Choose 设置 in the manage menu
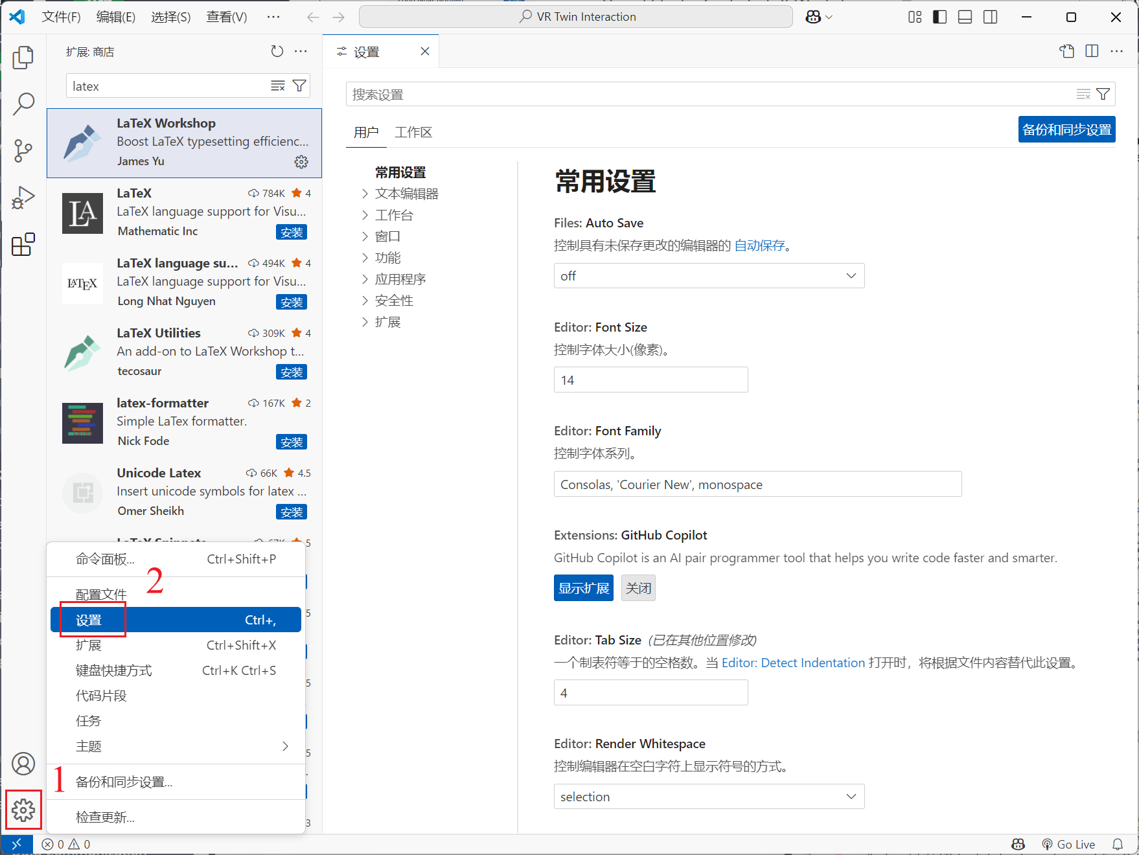Screen dimensions: 1139x855 point(176,620)
